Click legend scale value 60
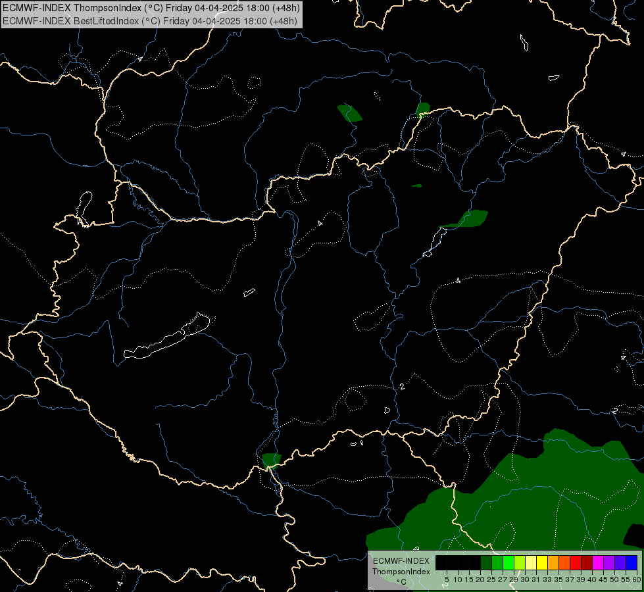The height and width of the screenshot is (592, 644). pyautogui.click(x=637, y=580)
